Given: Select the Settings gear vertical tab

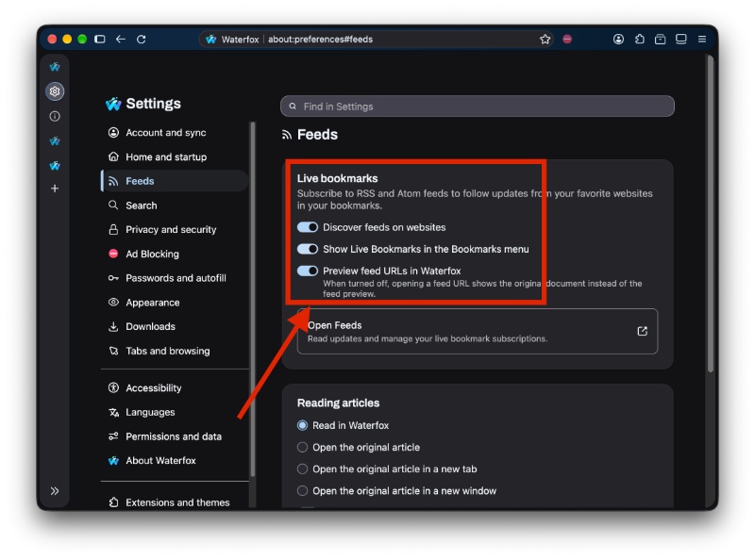Looking at the screenshot, I should point(55,91).
